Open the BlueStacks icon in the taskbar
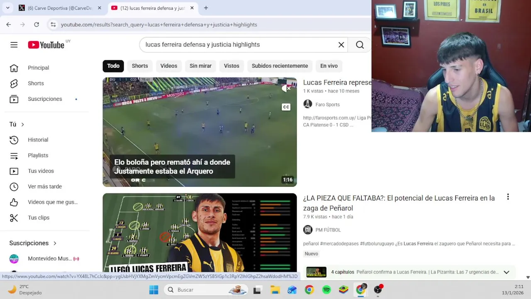Viewport: 531px width, 299px height. tap(343, 290)
